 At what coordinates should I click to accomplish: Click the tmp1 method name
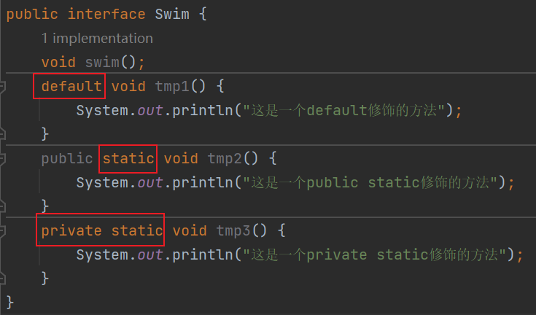(171, 87)
